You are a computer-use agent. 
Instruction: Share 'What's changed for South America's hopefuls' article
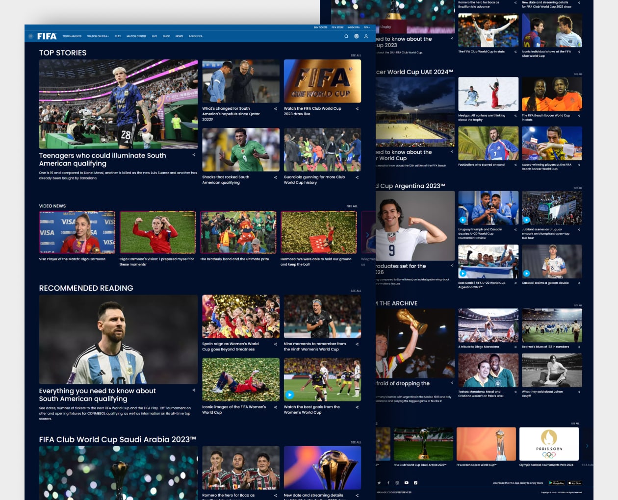tap(275, 109)
